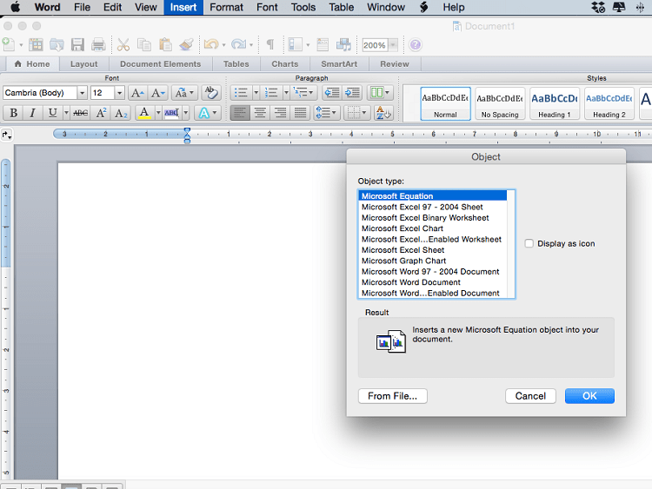Image resolution: width=652 pixels, height=489 pixels.
Task: Apply Heading 1 style
Action: click(555, 104)
